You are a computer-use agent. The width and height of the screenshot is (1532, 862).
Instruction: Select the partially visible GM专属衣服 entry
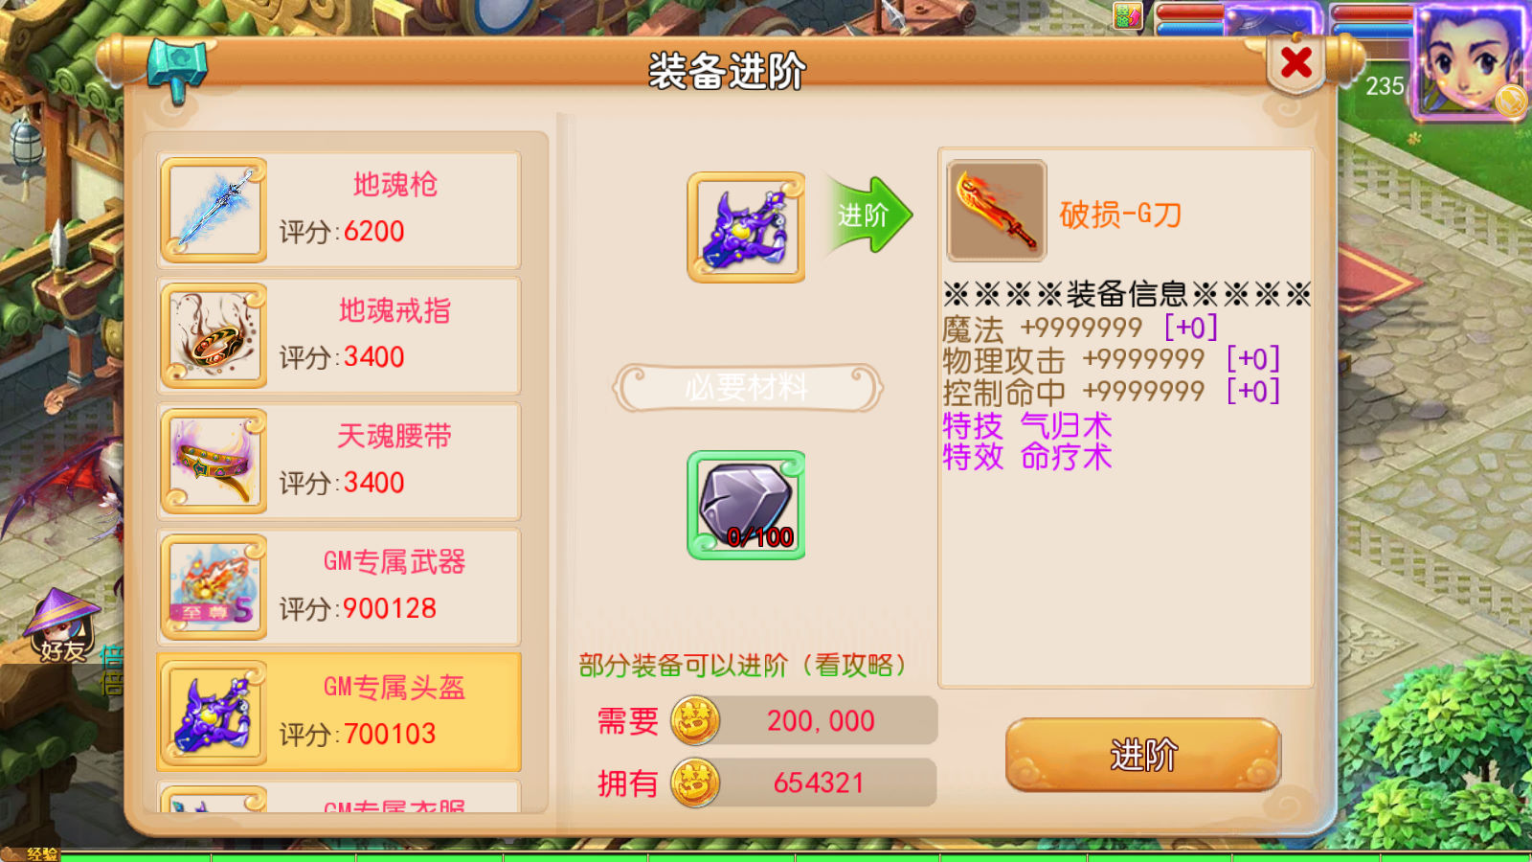339,797
